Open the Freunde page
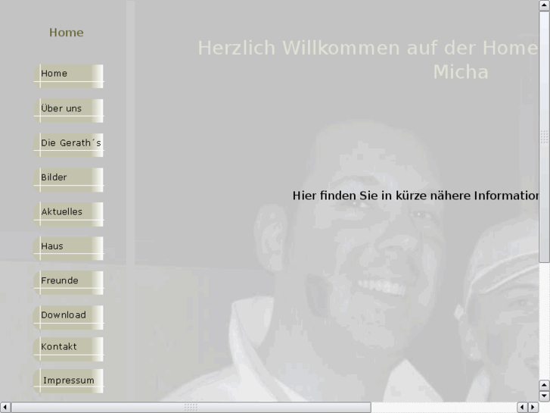 point(68,283)
